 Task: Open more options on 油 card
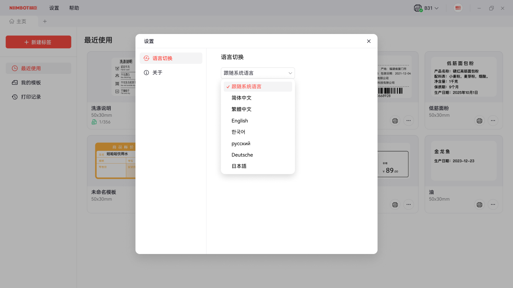tap(493, 205)
